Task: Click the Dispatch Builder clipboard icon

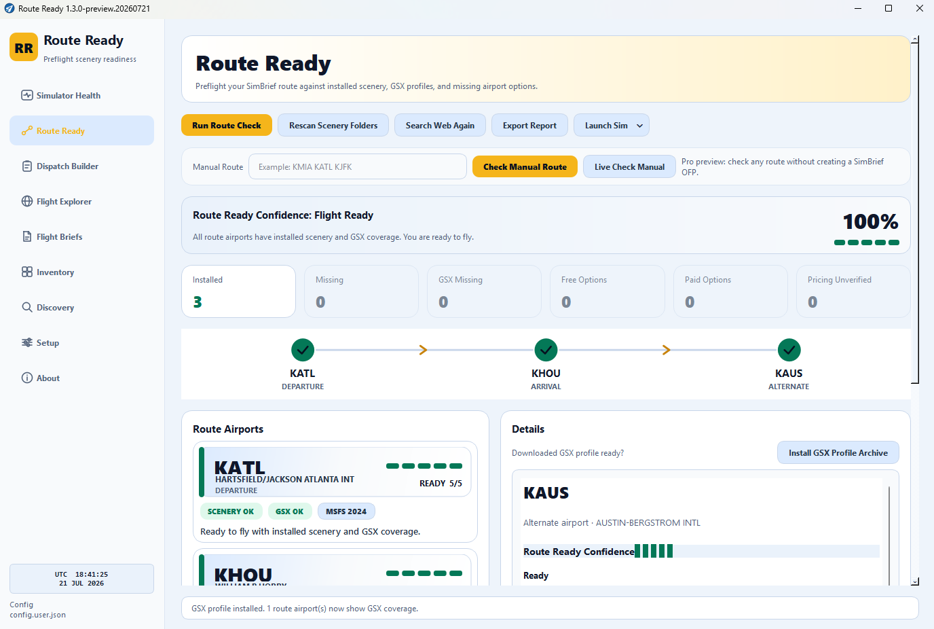Action: 27,166
